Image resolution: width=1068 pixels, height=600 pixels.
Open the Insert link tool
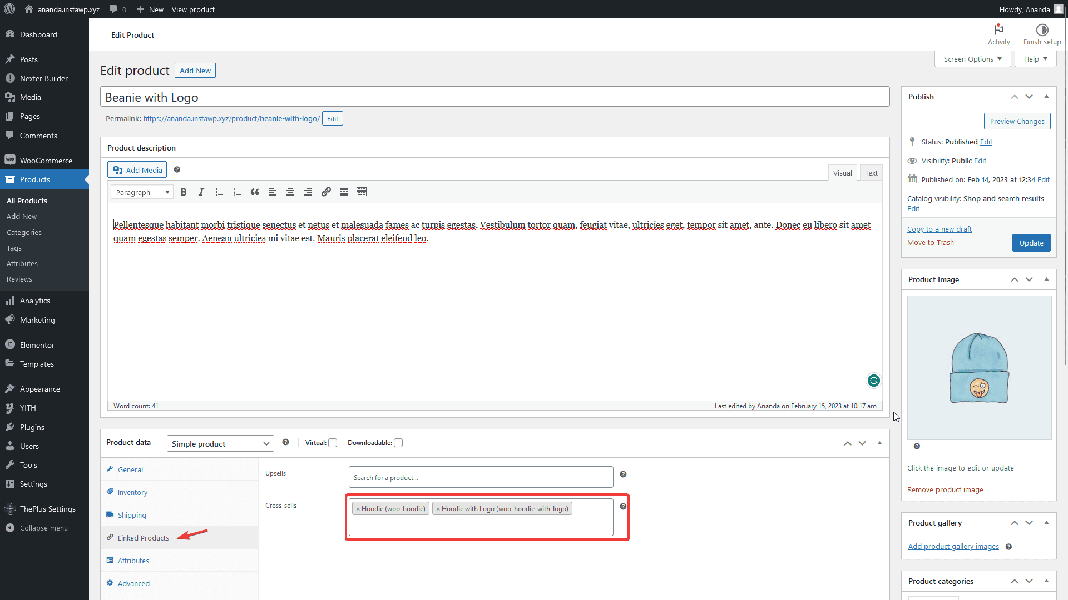[326, 192]
